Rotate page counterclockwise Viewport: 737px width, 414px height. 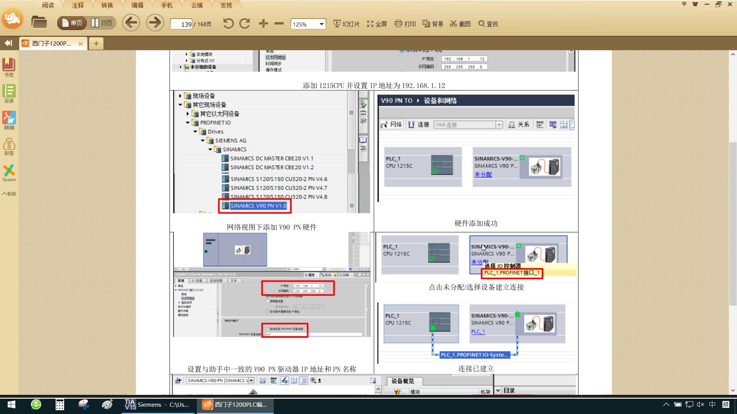228,24
